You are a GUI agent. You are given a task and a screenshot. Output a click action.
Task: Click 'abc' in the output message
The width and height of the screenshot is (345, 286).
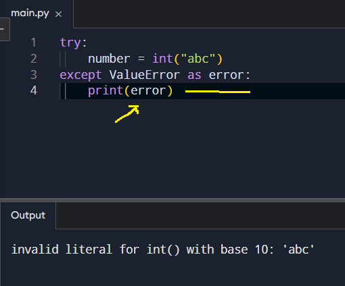(298, 250)
